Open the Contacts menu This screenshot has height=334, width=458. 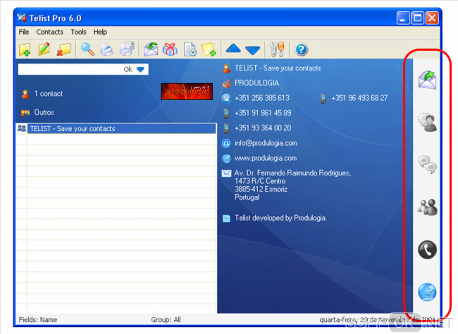click(x=50, y=32)
